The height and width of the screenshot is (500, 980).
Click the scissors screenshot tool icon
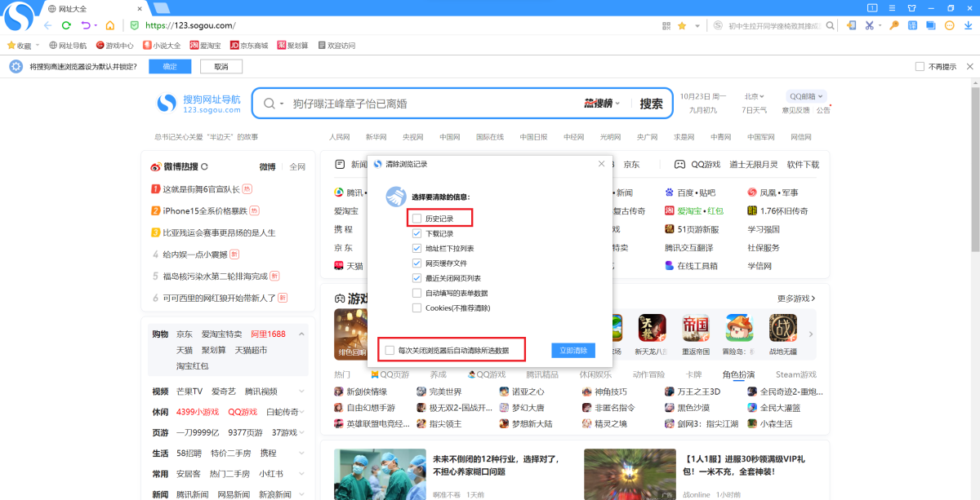[x=870, y=25]
